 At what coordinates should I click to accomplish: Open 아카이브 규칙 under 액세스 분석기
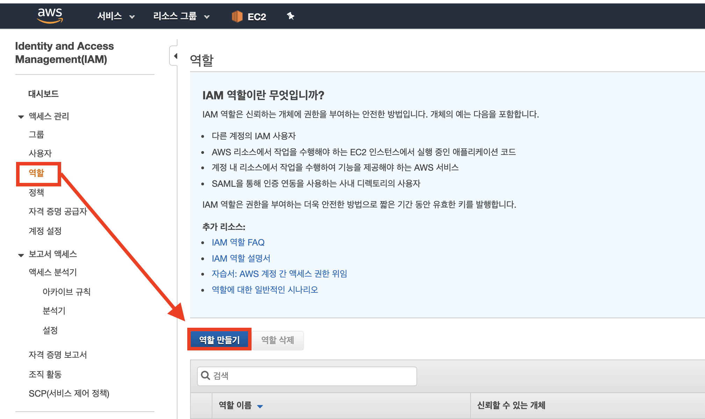66,292
